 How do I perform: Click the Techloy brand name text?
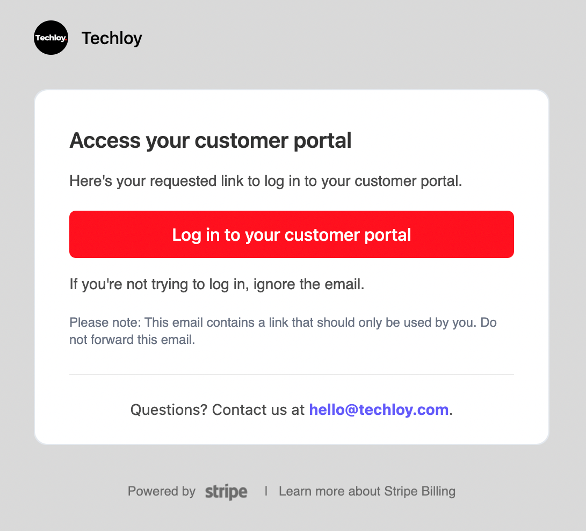tap(112, 38)
